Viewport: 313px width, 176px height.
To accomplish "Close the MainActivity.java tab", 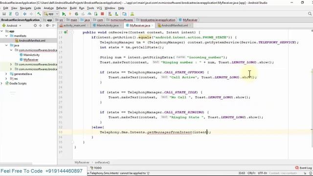I will [121, 25].
